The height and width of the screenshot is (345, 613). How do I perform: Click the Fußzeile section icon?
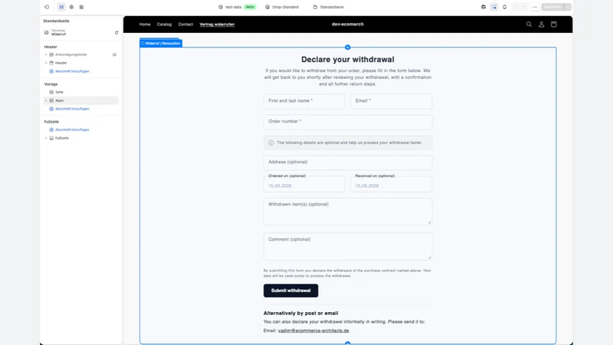(51, 138)
